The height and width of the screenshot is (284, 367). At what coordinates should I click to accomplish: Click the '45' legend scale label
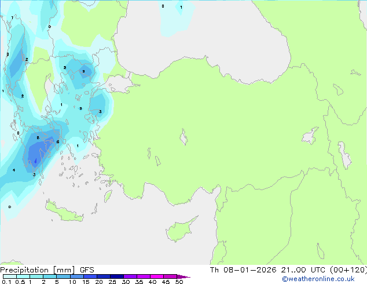point(166,282)
